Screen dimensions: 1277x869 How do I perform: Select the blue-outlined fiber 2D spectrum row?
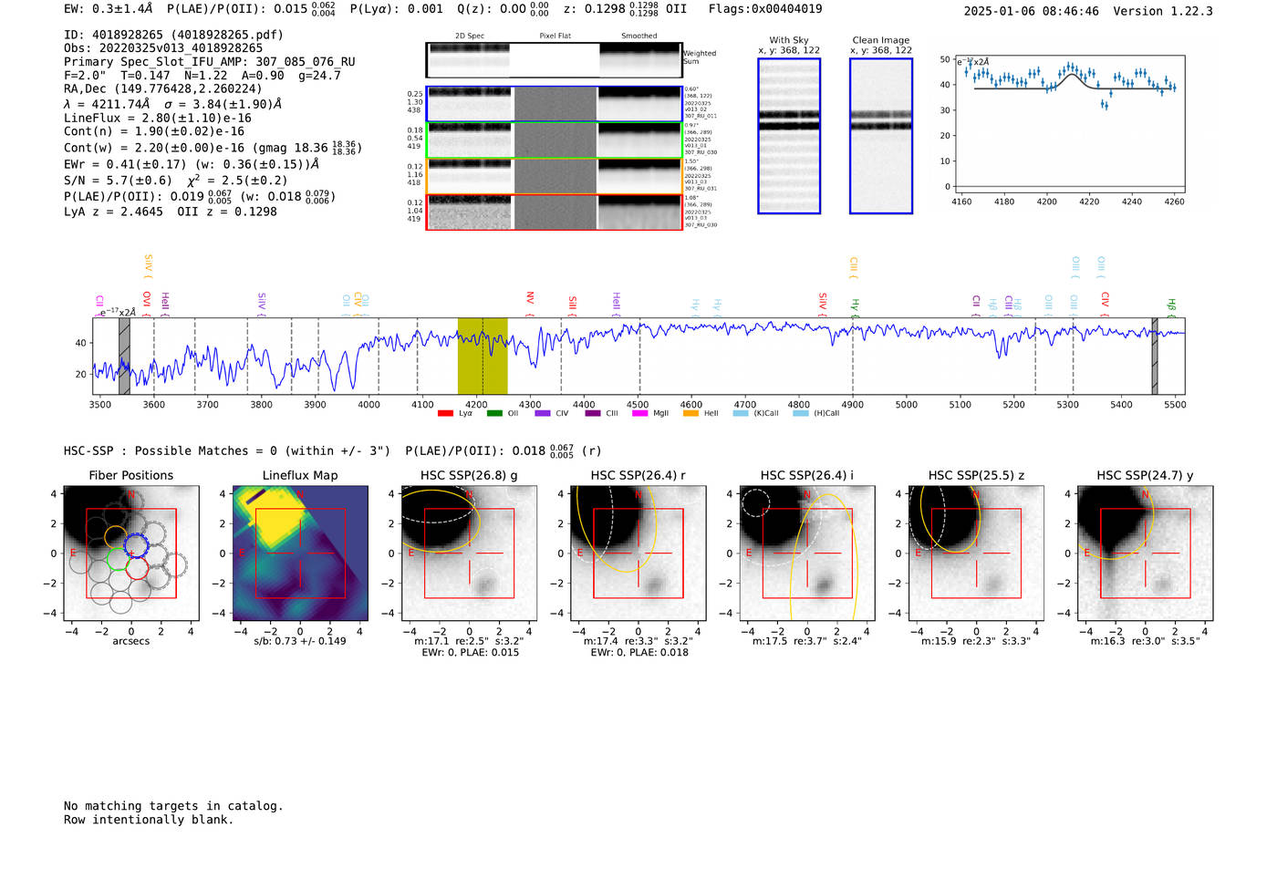554,104
